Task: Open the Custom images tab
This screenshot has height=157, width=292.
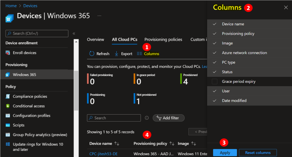Action: coord(198,39)
